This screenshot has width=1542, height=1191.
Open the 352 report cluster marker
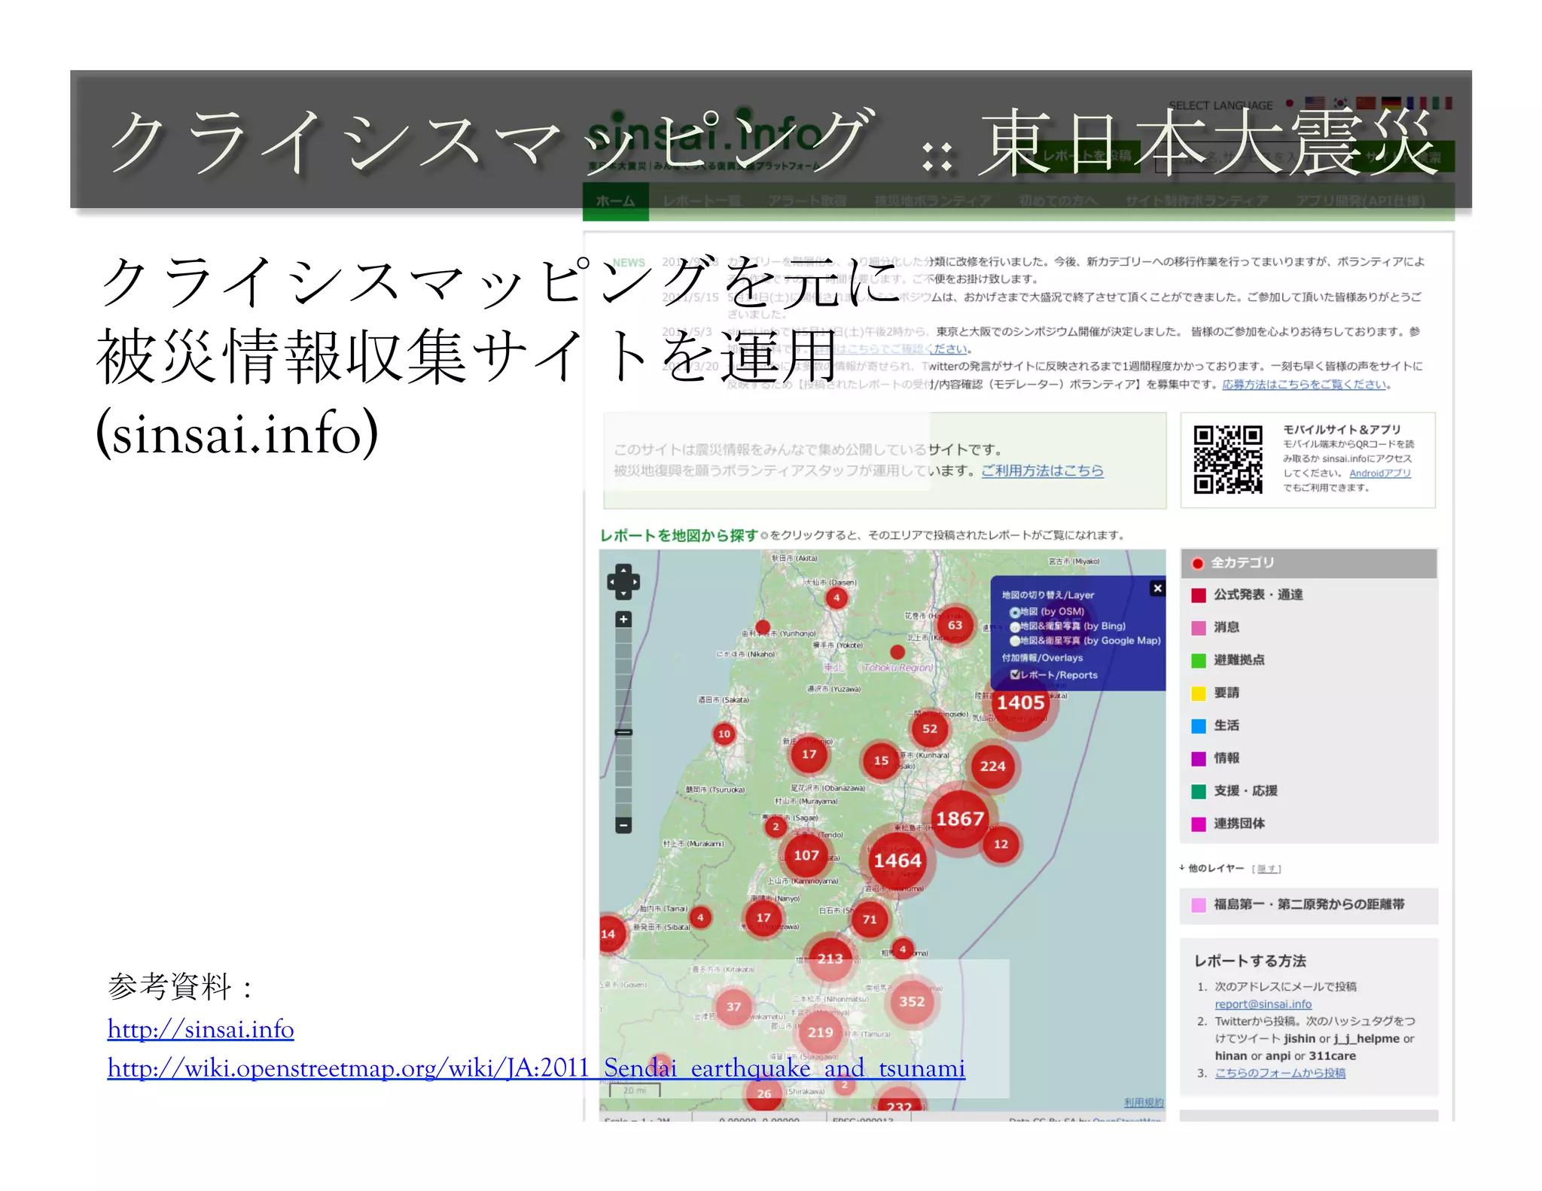point(912,1001)
